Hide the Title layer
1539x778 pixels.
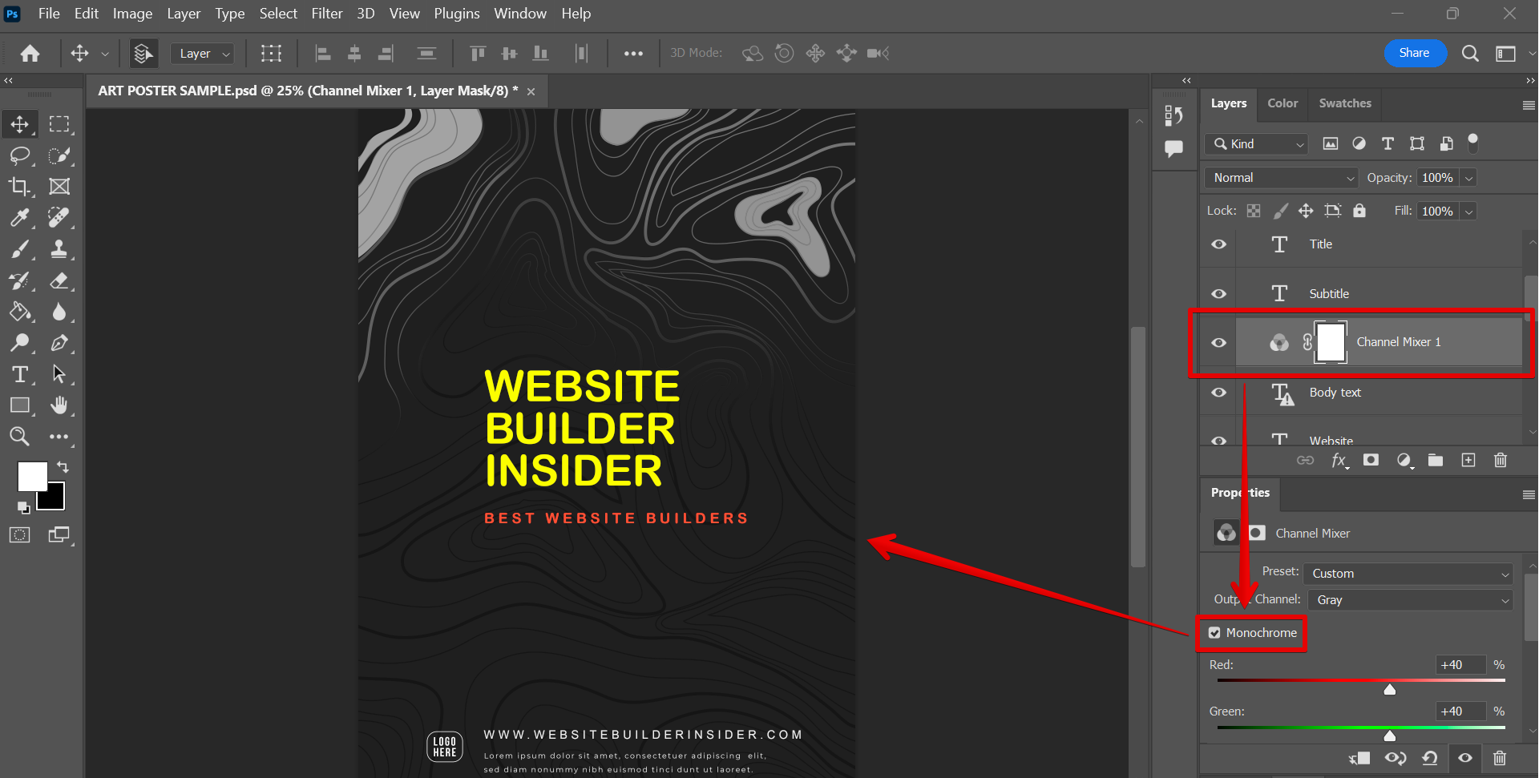1218,244
